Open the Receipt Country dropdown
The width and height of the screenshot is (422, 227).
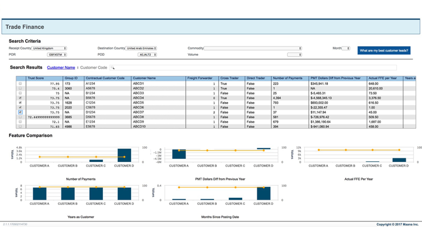coord(49,48)
